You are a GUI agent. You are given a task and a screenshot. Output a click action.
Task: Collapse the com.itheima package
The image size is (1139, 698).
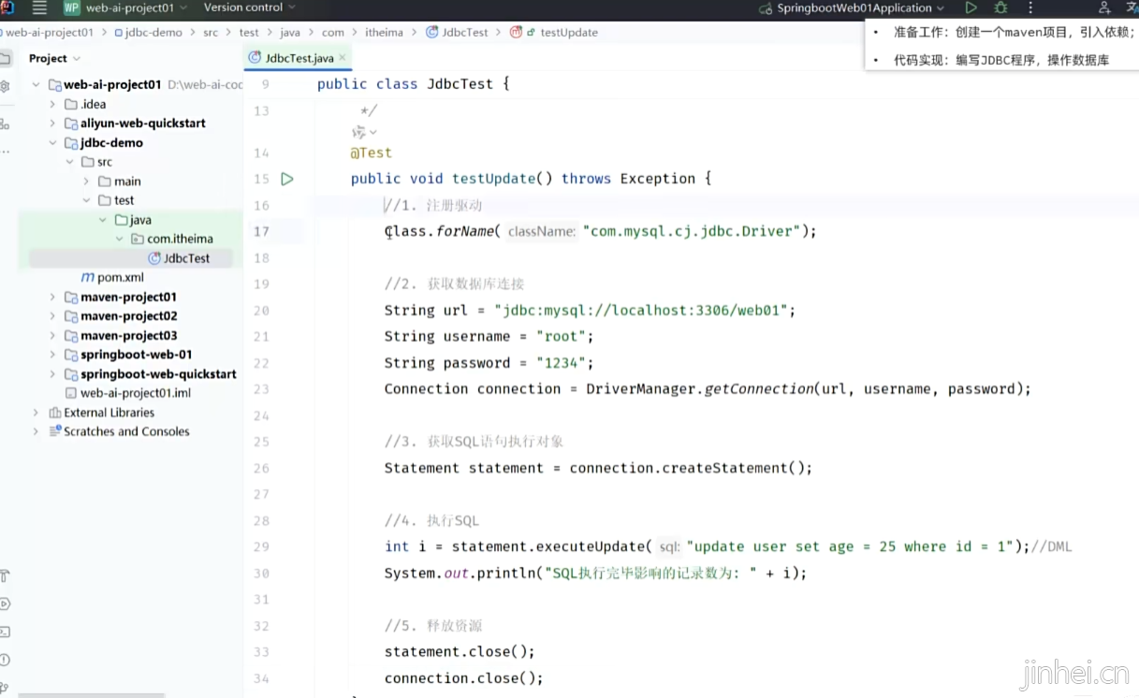(120, 239)
